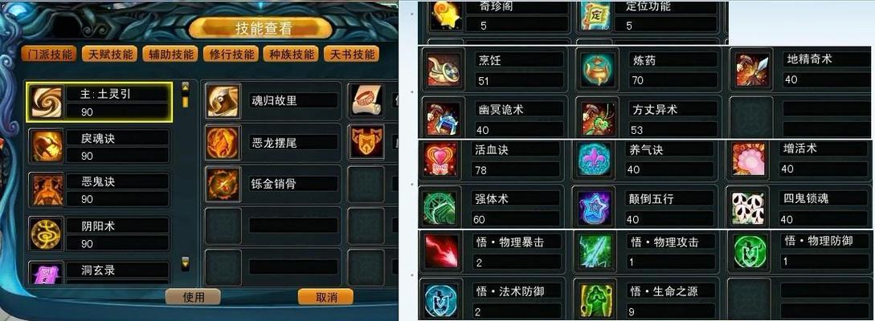This screenshot has height=321, width=875.
Task: Click the 戾魂诀 skill icon
Action: click(x=47, y=147)
